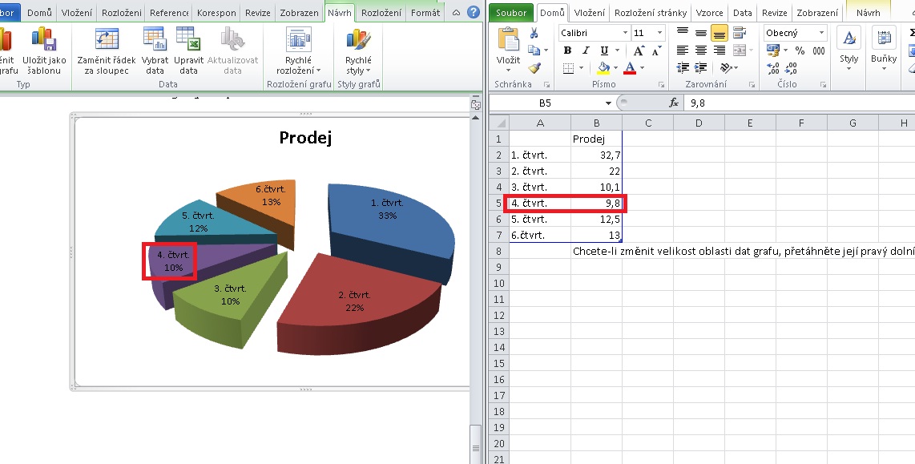
Task: Click the decrease indent icon
Action: [682, 68]
